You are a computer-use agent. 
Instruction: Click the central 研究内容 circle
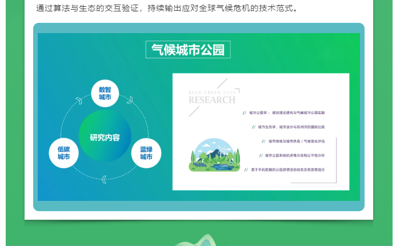pyautogui.click(x=105, y=138)
